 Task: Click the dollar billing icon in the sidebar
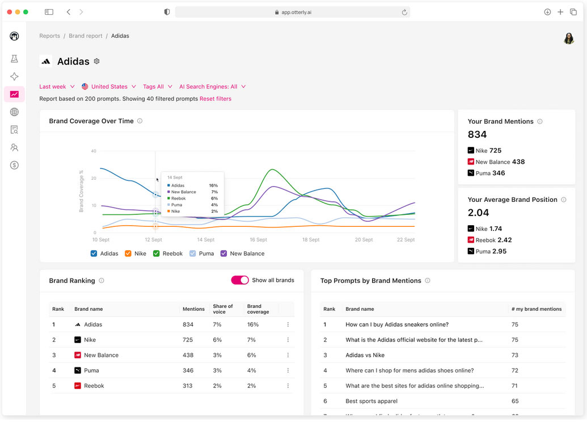click(14, 165)
